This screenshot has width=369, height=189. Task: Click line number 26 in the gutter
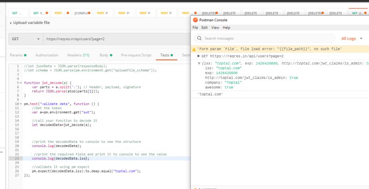point(17,171)
